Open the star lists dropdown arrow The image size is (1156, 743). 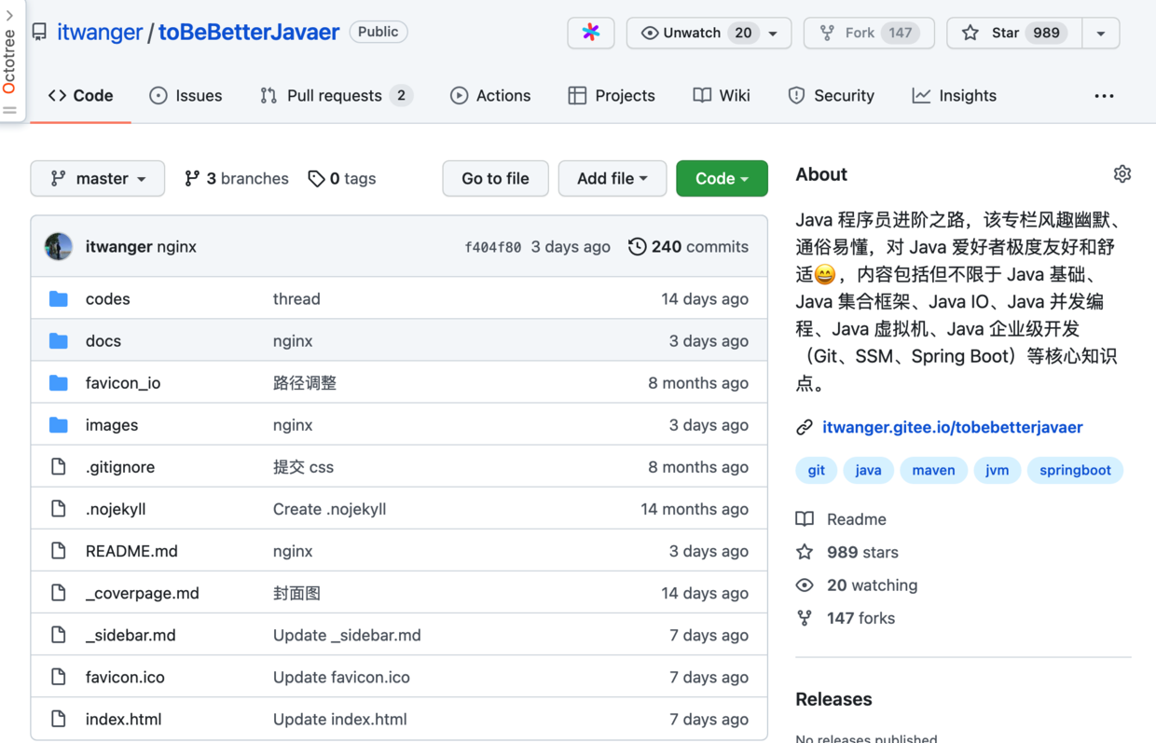(x=1101, y=33)
